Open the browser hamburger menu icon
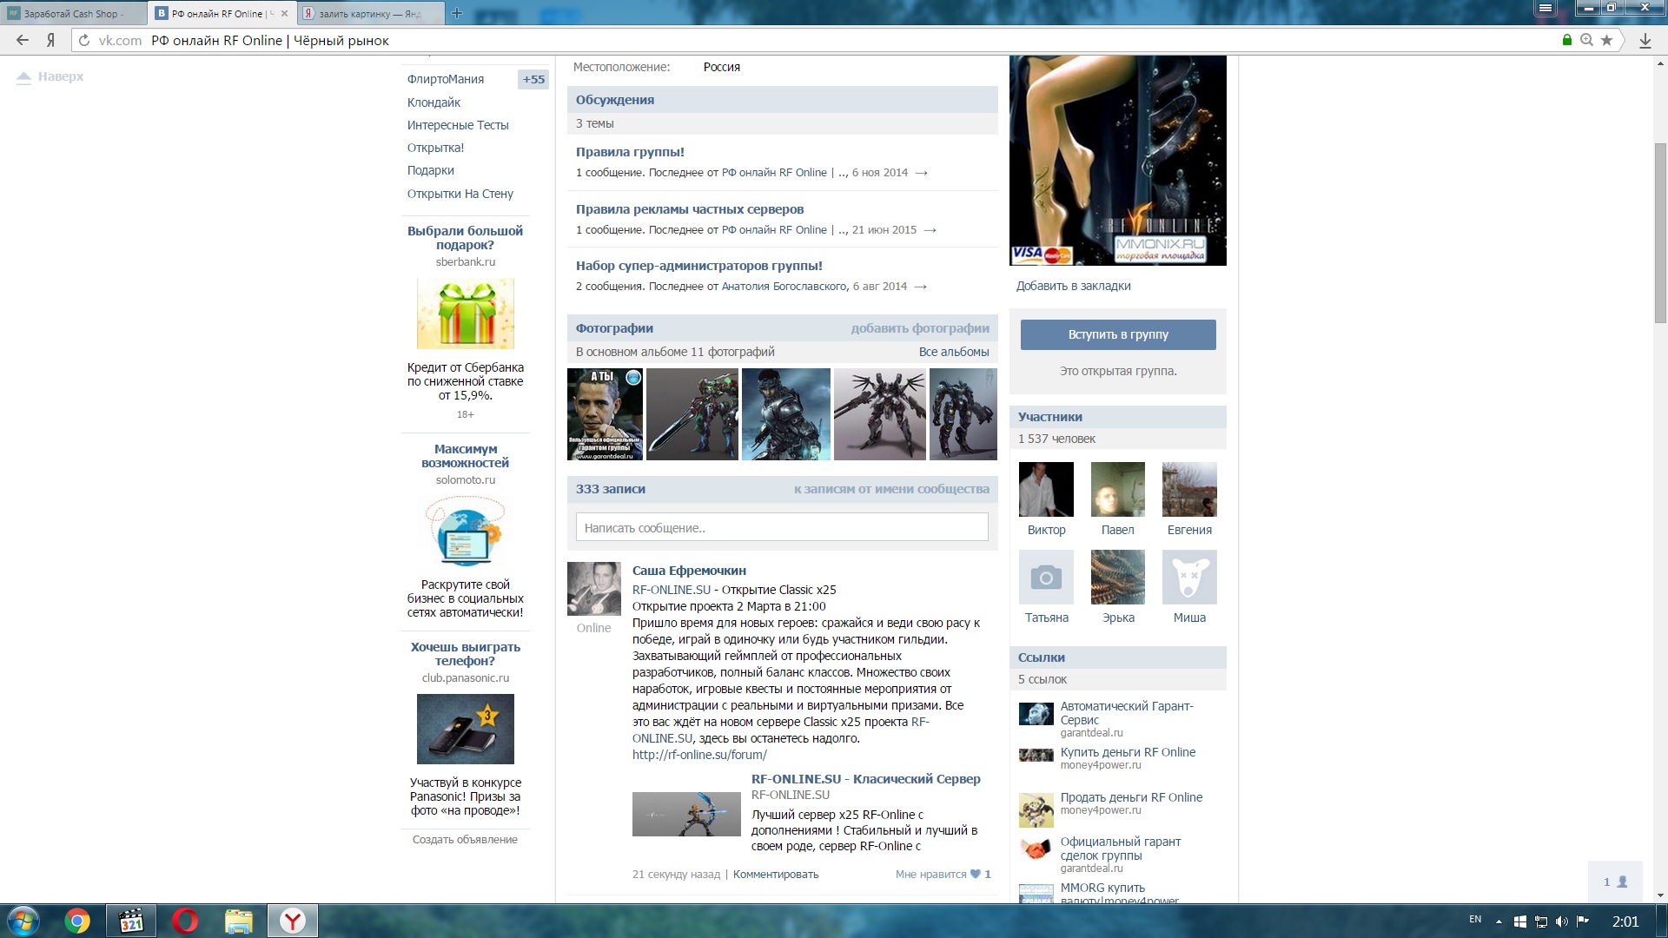Image resolution: width=1668 pixels, height=938 pixels. (1544, 8)
